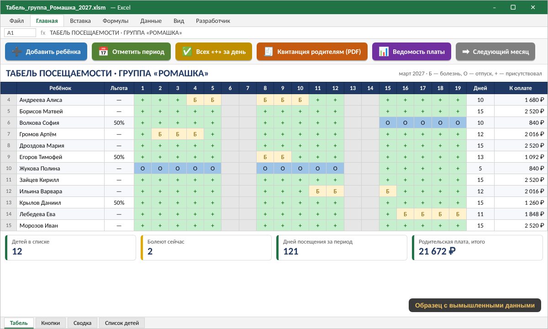Click the receipt icon on Квитанция родителям
The image size is (548, 329).
click(x=269, y=52)
